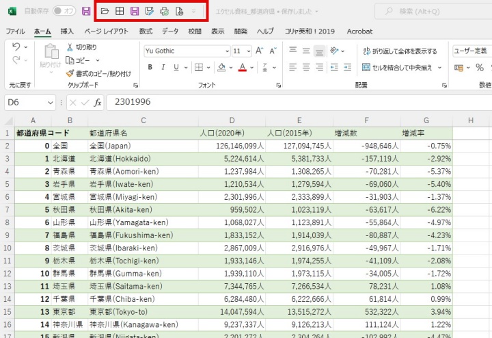Toggle the AutoSave (自動保存) switch

[x=64, y=11]
